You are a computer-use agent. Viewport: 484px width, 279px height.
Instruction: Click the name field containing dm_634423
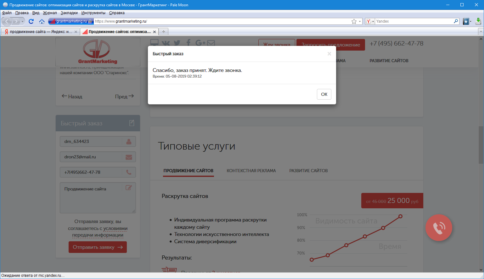(98, 141)
